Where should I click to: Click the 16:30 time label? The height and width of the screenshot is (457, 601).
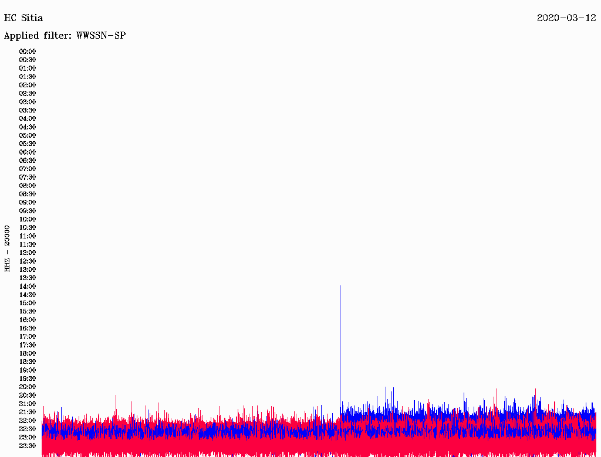28,329
